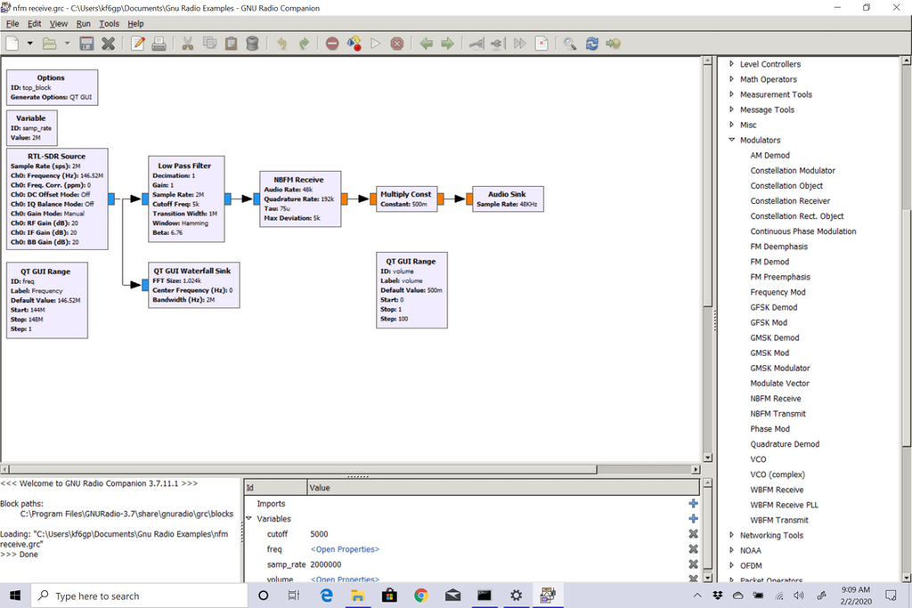Open the File menu
This screenshot has height=608, width=912.
point(12,24)
